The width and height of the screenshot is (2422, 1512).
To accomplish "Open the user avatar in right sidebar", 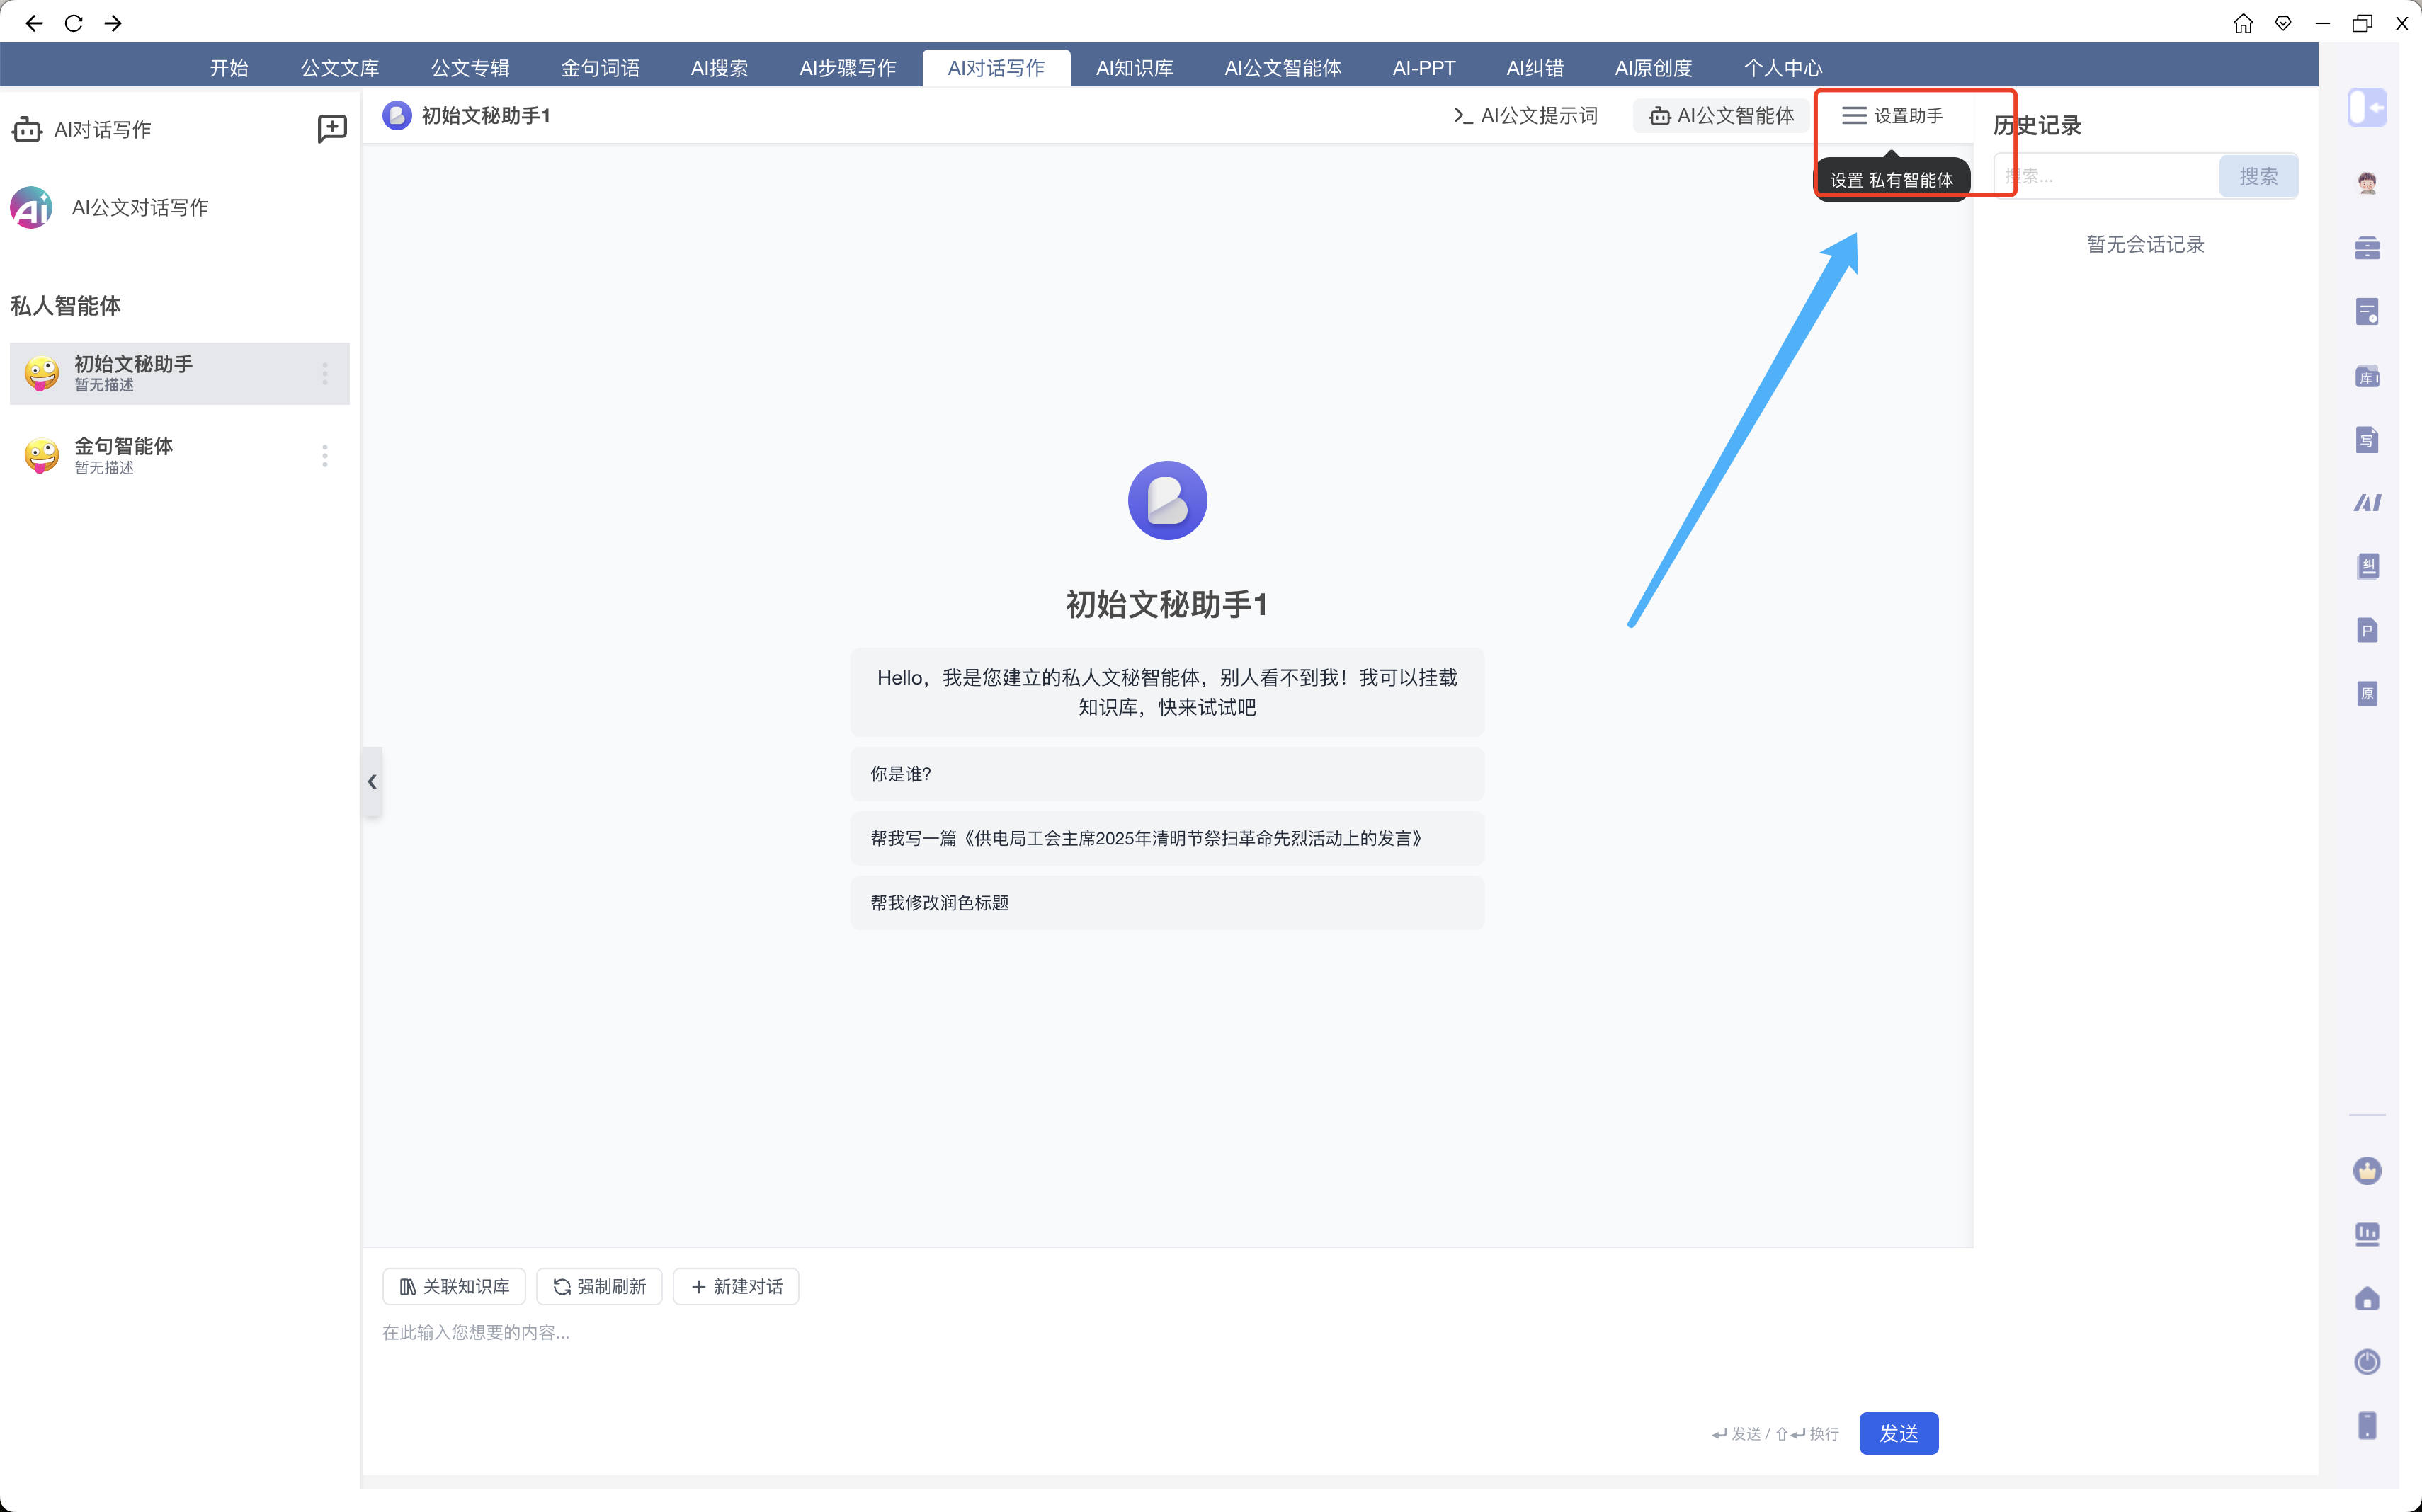I will point(2366,182).
